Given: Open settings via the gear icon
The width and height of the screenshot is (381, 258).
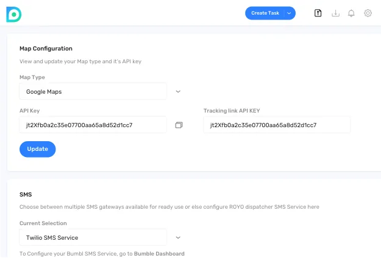Looking at the screenshot, I should pos(368,13).
